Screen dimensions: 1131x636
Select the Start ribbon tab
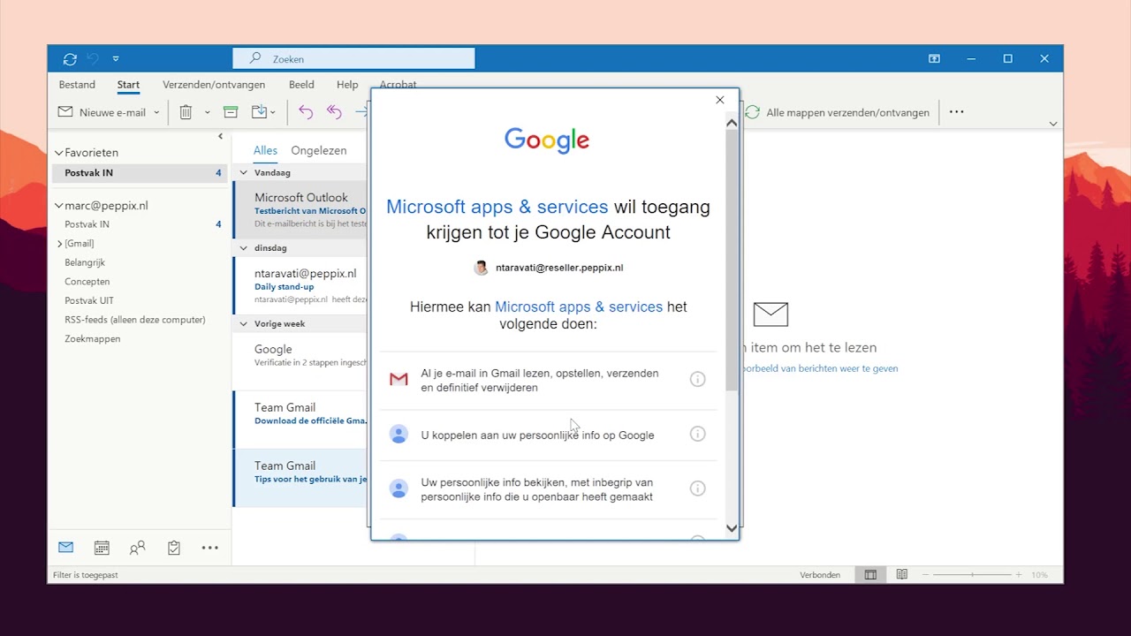128,85
